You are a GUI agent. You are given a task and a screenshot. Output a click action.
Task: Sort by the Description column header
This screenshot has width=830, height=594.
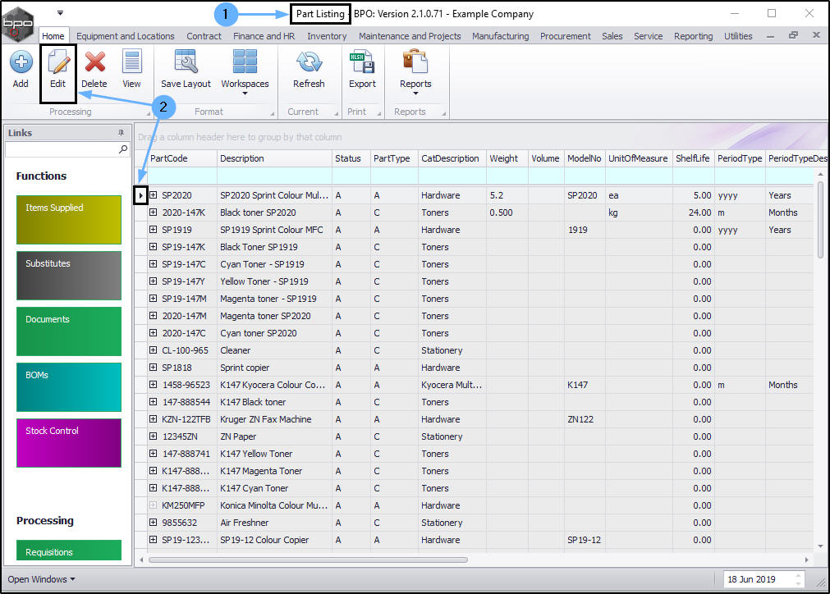274,158
